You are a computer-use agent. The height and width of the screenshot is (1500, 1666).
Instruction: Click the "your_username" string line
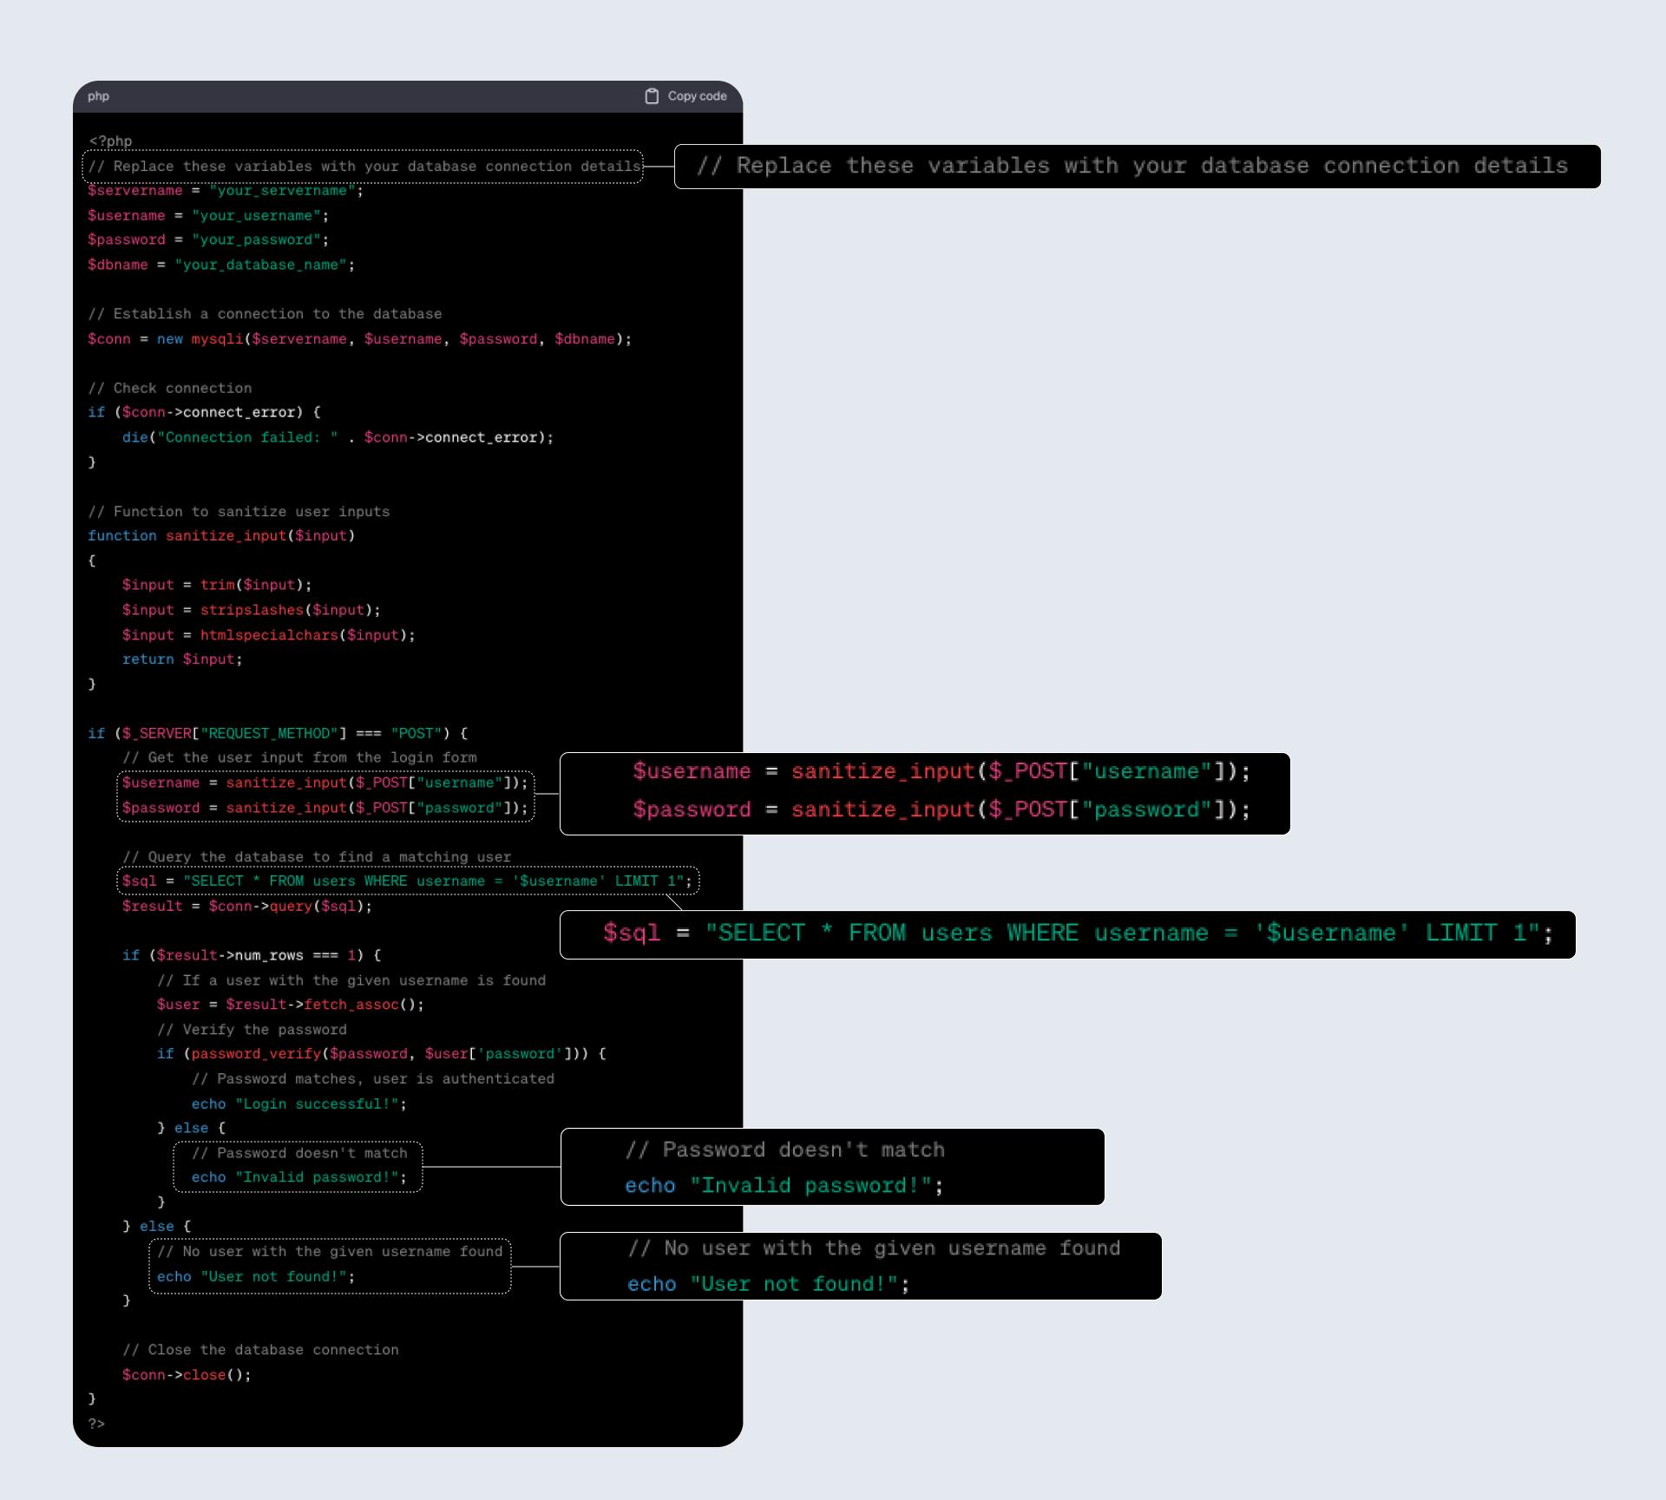click(x=208, y=215)
